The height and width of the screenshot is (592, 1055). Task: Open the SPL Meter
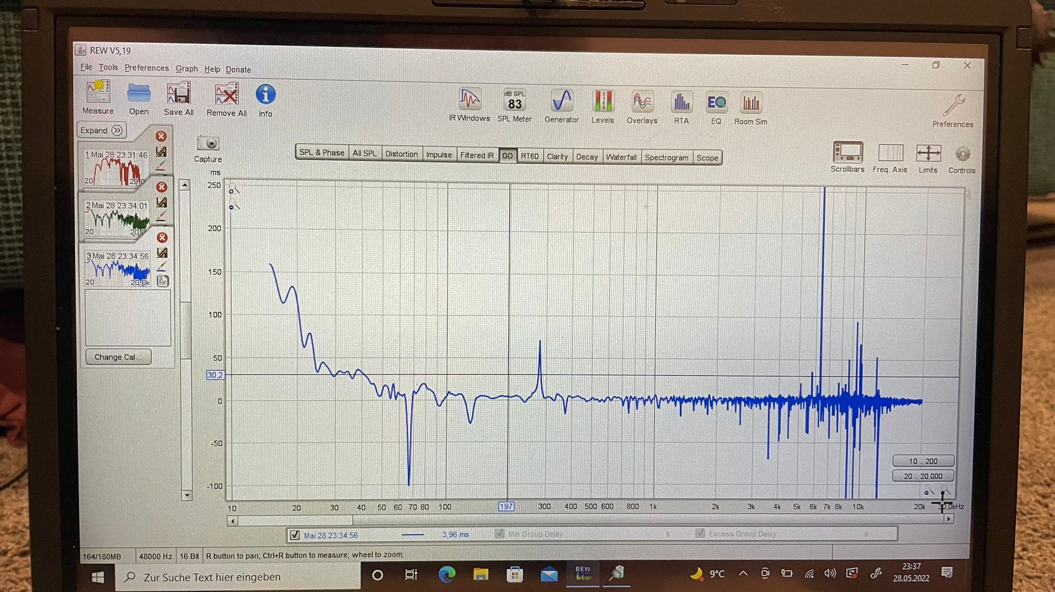514,100
